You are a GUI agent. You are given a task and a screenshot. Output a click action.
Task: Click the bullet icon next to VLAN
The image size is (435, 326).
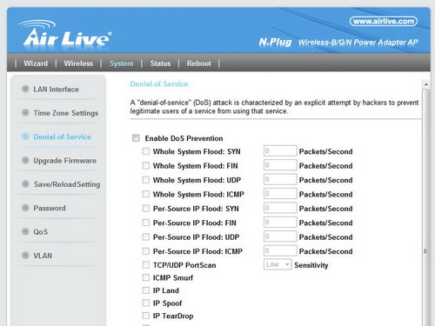coord(25,255)
